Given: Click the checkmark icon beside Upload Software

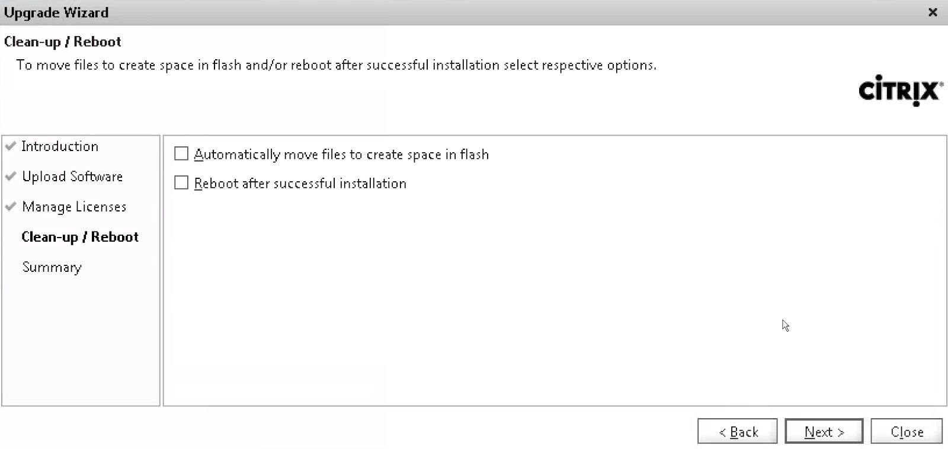Looking at the screenshot, I should [x=11, y=176].
